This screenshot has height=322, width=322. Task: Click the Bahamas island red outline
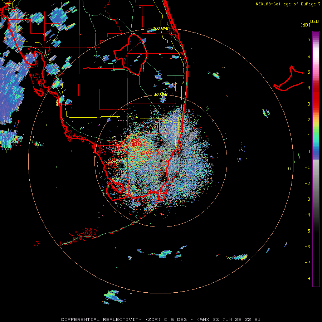(x=288, y=79)
